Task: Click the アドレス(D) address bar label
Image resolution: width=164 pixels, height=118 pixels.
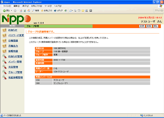Action: point(159,11)
